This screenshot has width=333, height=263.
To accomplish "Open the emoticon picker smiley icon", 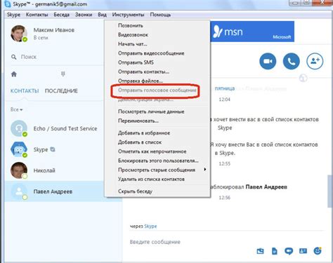I will click(x=318, y=251).
